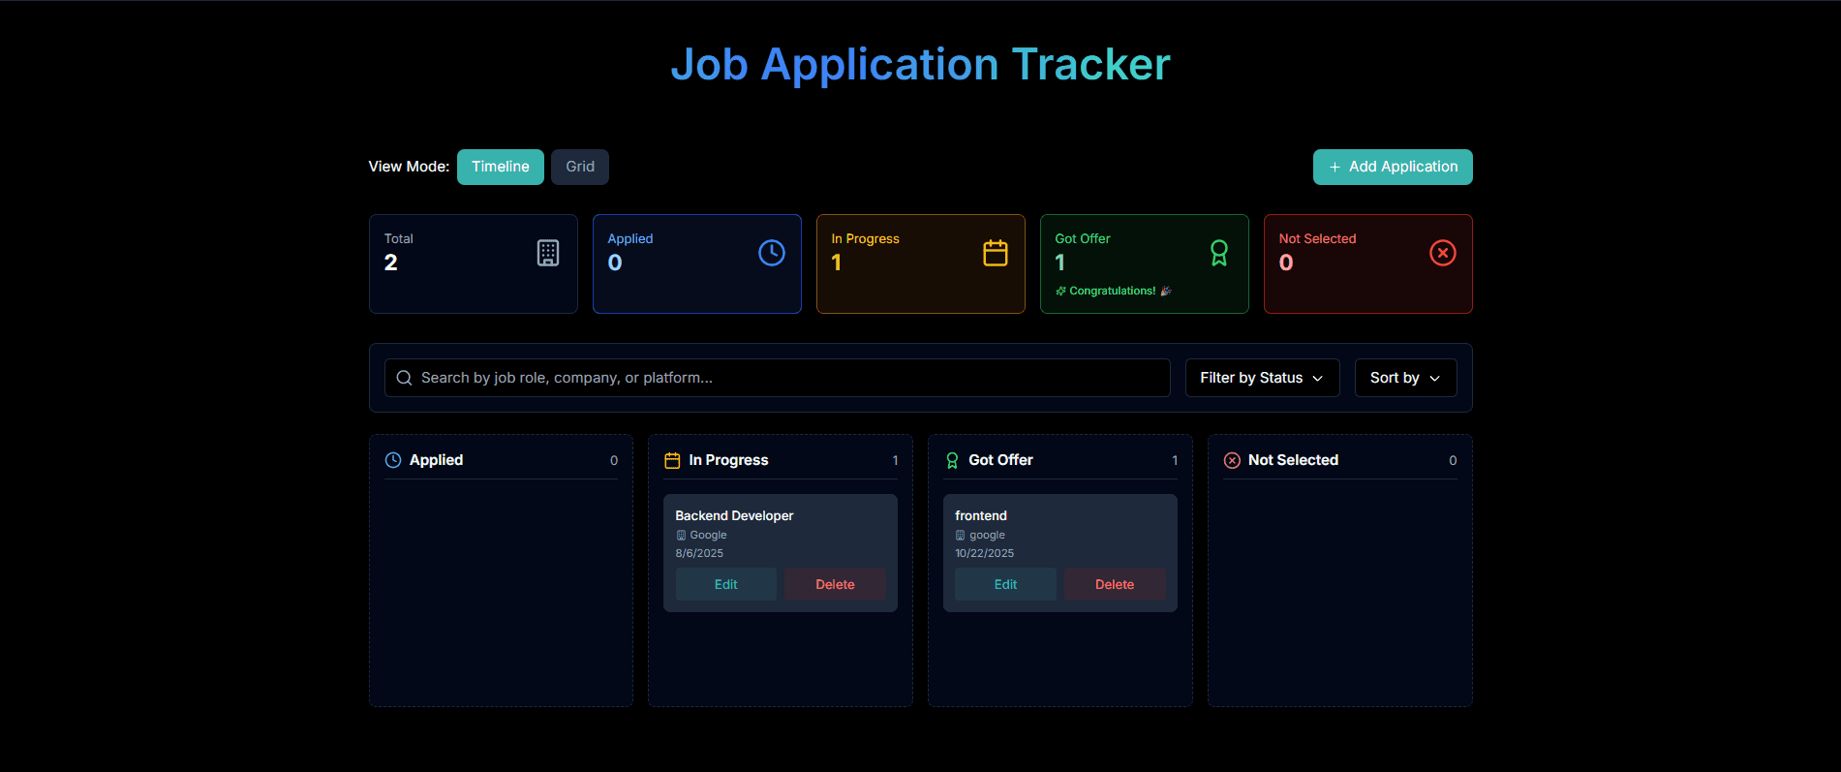Click the Applied column heading text
1841x772 pixels.
click(x=436, y=460)
